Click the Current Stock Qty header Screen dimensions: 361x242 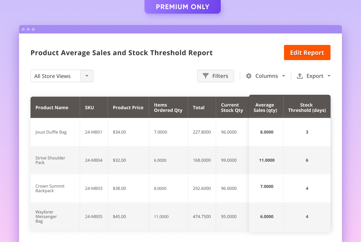[x=232, y=108]
